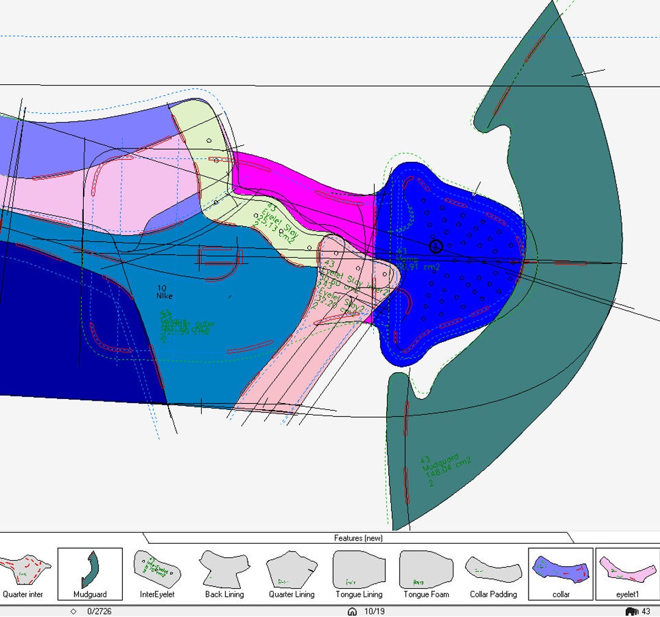Click the Tongue Foam feature thumbnail
The image size is (660, 617).
click(426, 574)
